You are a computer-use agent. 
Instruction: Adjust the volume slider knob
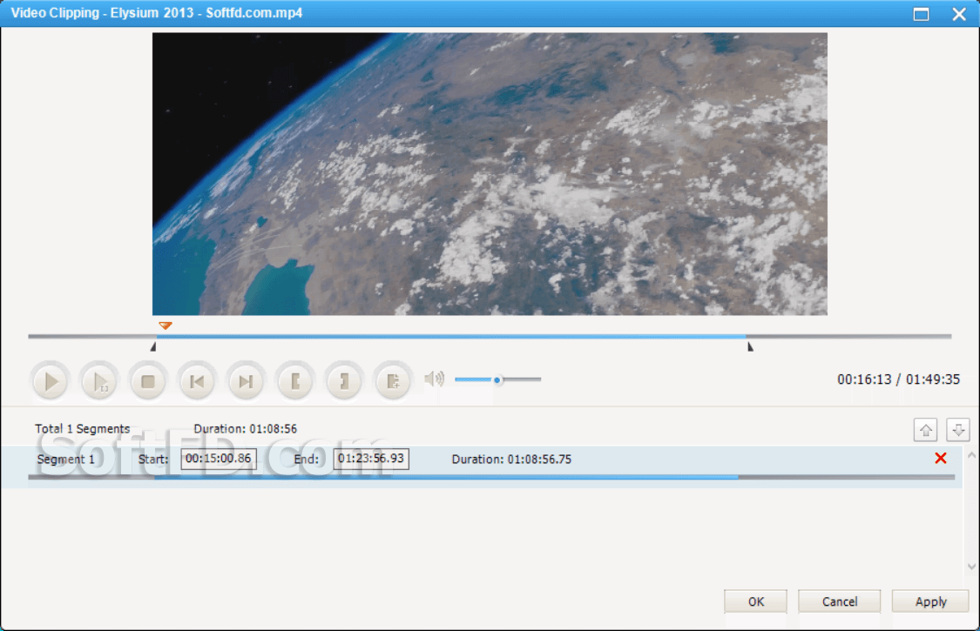[497, 379]
